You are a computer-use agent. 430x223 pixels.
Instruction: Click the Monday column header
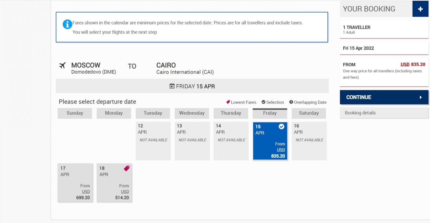point(114,113)
